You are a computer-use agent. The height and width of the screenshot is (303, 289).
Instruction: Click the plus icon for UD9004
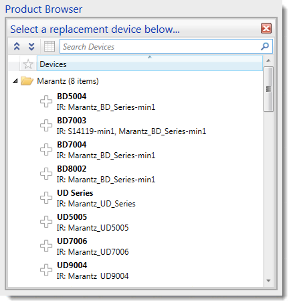tap(46, 270)
